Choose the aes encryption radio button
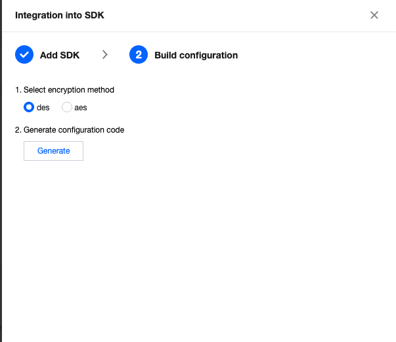This screenshot has height=342, width=396. tap(67, 108)
